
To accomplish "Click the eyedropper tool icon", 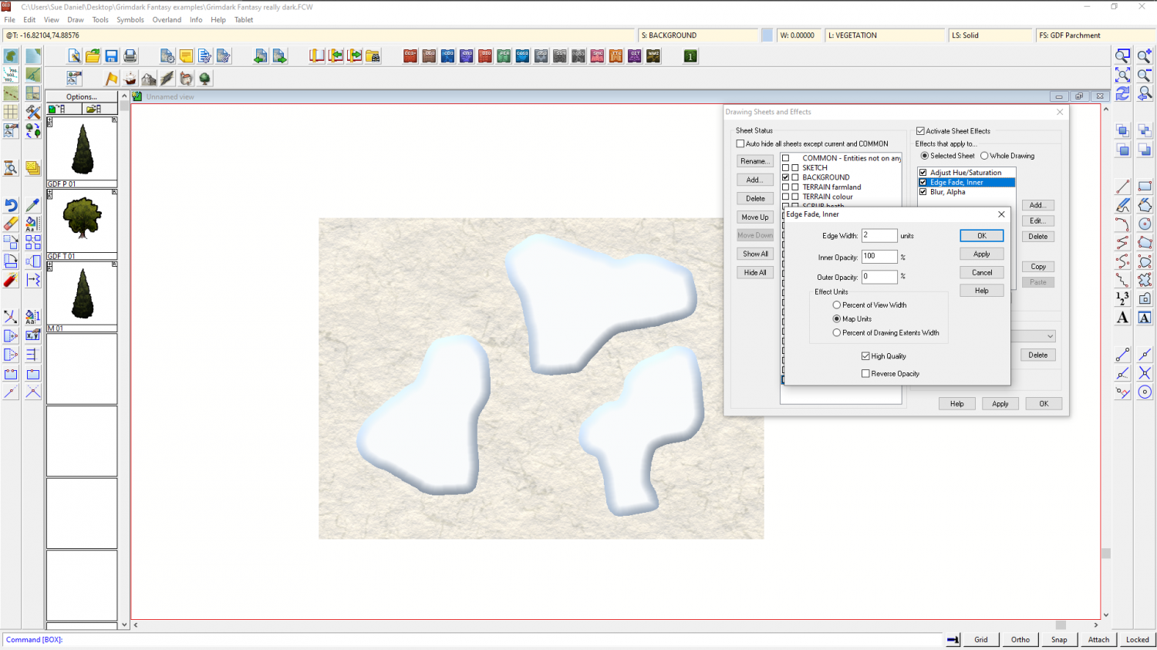I will [32, 205].
